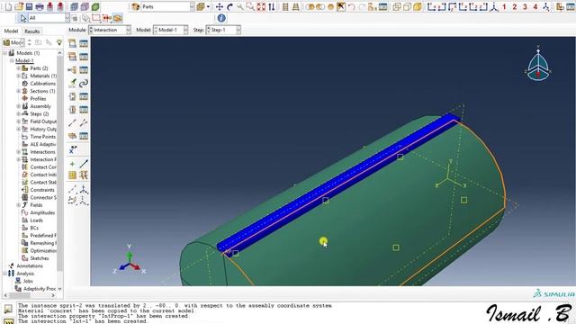Select Profiles in the model tree
This screenshot has width=576, height=324.
coord(38,98)
